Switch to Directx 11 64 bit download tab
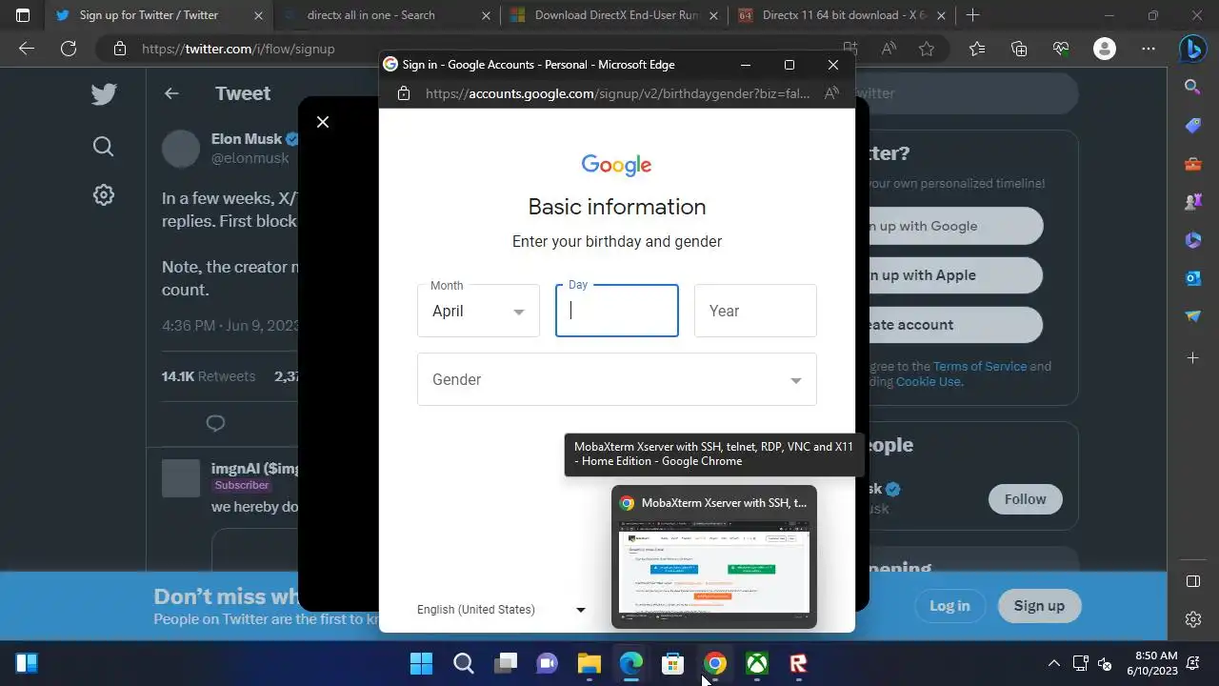 844,15
